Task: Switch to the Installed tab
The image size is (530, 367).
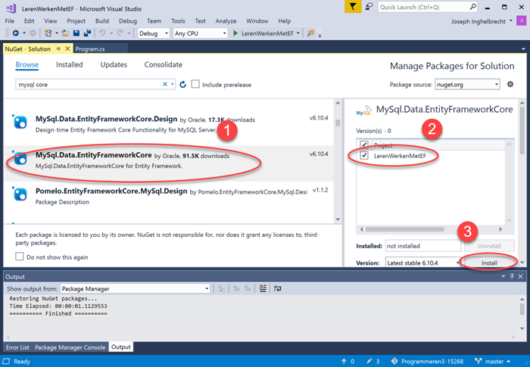Action: click(70, 64)
